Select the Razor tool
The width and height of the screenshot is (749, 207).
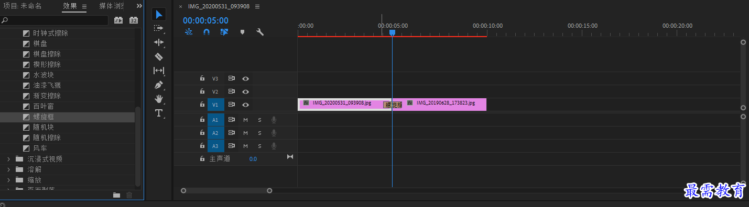point(159,56)
